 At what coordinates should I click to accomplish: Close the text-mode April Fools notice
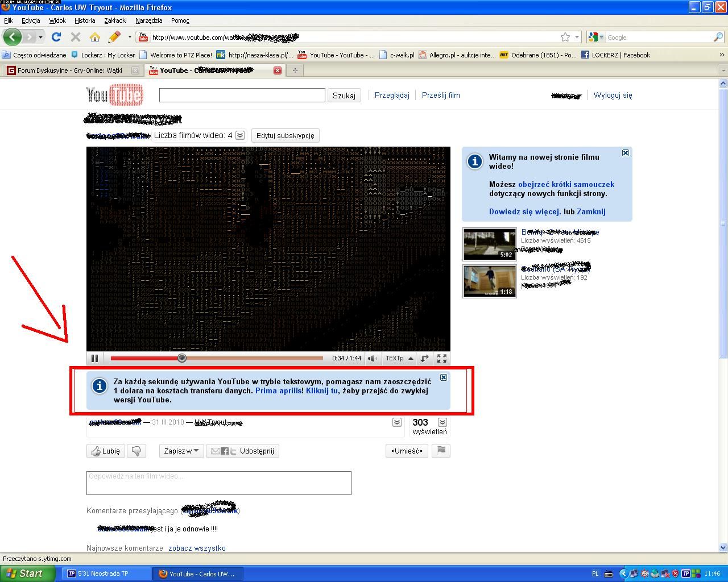[x=444, y=377]
